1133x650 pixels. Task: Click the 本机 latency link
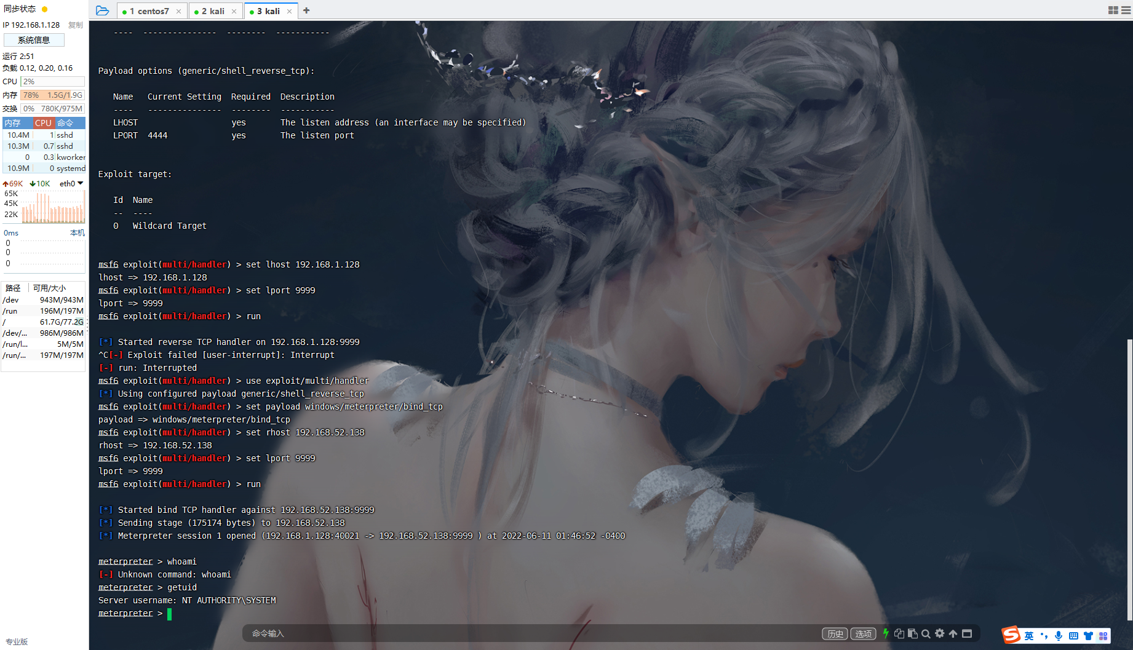tap(78, 232)
